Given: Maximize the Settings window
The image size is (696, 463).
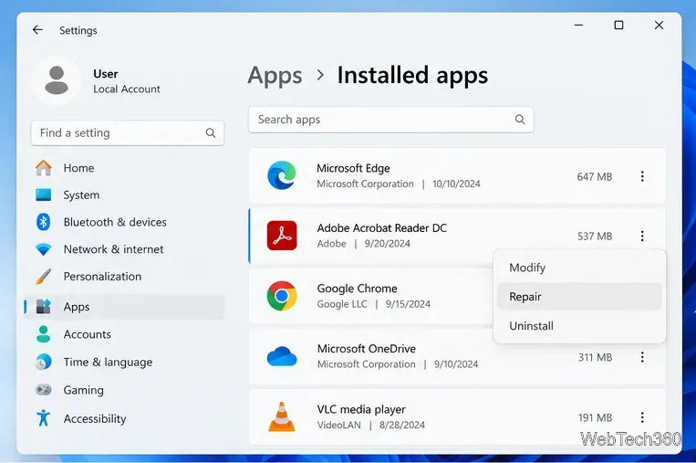Looking at the screenshot, I should (x=618, y=26).
